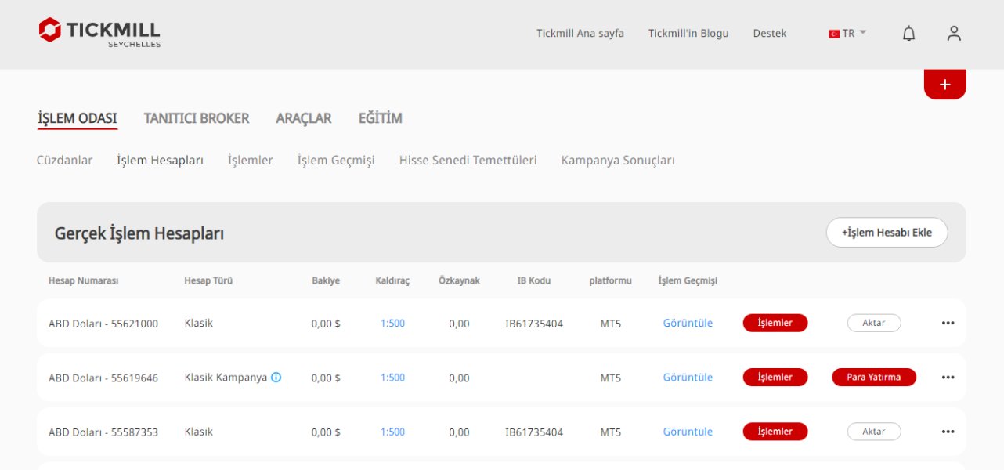
Task: Click account number ABD Doları - 55621000
Action: [103, 324]
